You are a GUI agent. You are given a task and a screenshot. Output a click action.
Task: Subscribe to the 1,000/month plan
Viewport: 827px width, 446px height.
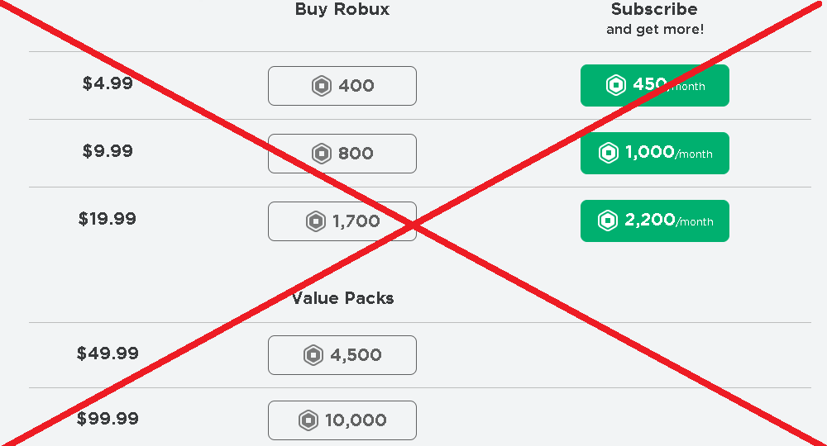coord(654,154)
